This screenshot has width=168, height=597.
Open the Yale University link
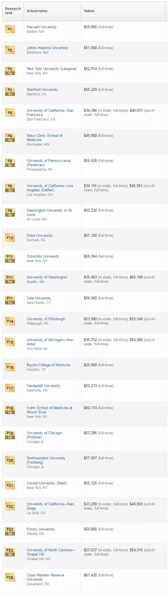(39, 298)
